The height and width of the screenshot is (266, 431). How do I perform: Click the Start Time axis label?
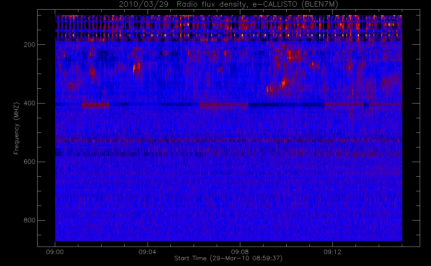coord(228,258)
